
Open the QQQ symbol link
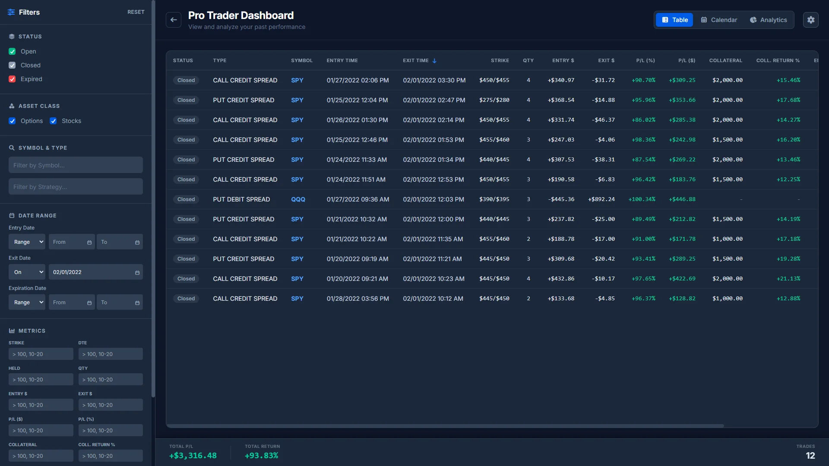point(298,199)
